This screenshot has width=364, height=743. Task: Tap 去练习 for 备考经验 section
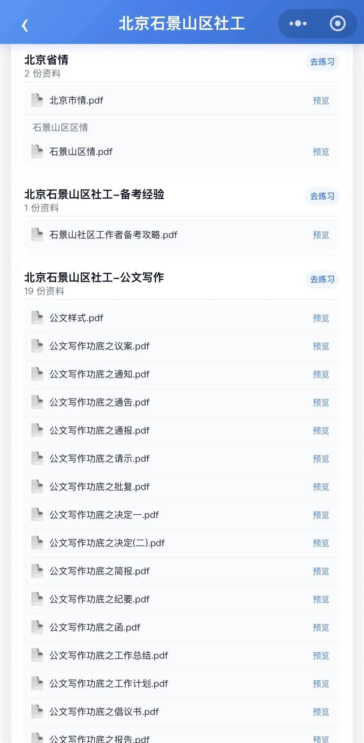point(322,196)
